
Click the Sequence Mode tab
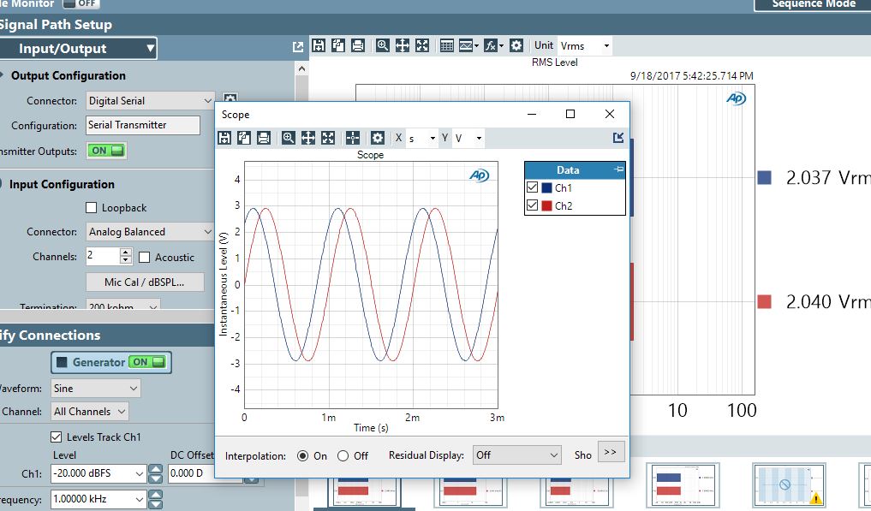(813, 4)
